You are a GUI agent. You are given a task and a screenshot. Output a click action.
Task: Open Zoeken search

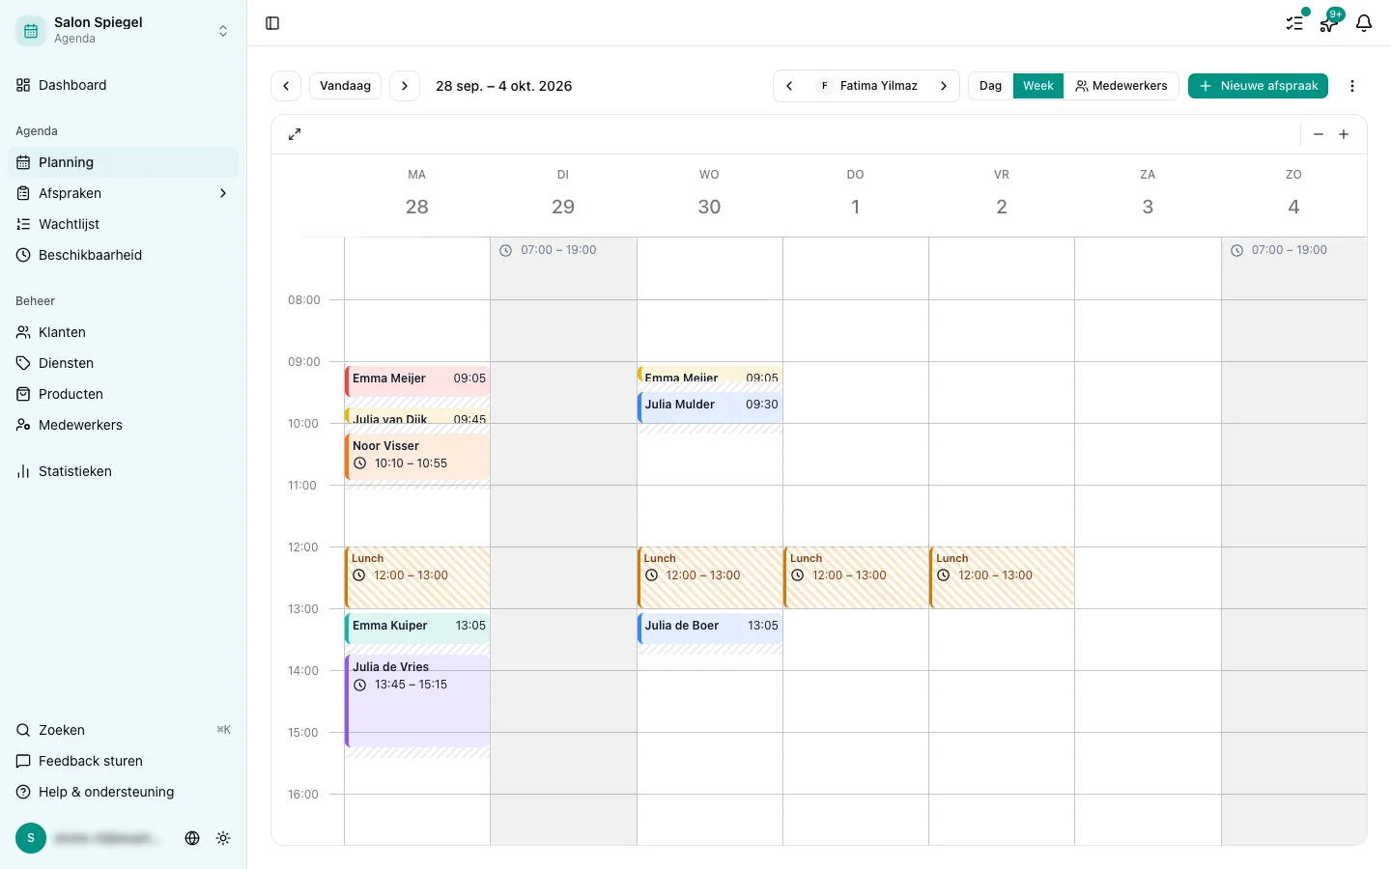click(123, 730)
